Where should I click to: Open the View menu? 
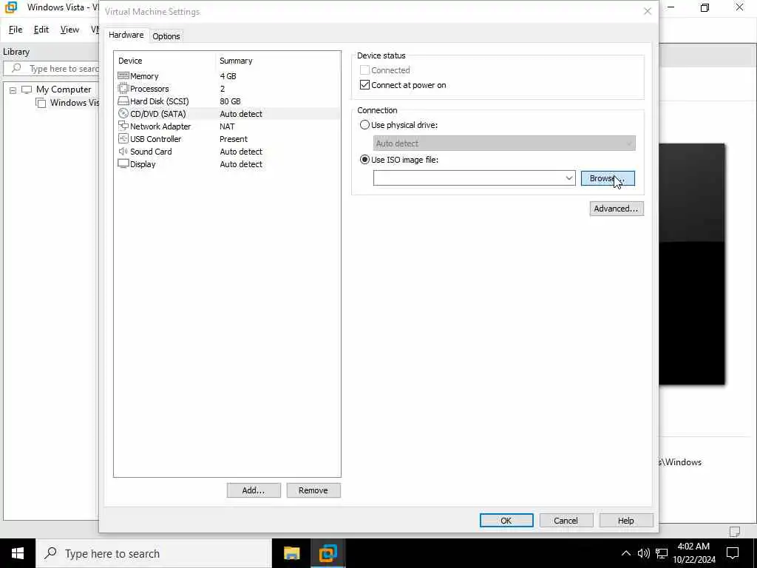point(69,30)
